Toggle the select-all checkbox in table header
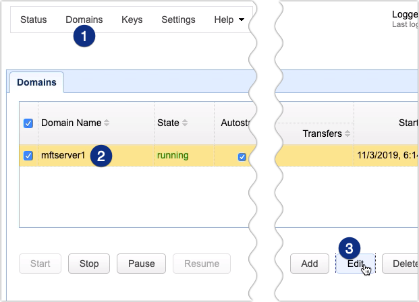 28,123
